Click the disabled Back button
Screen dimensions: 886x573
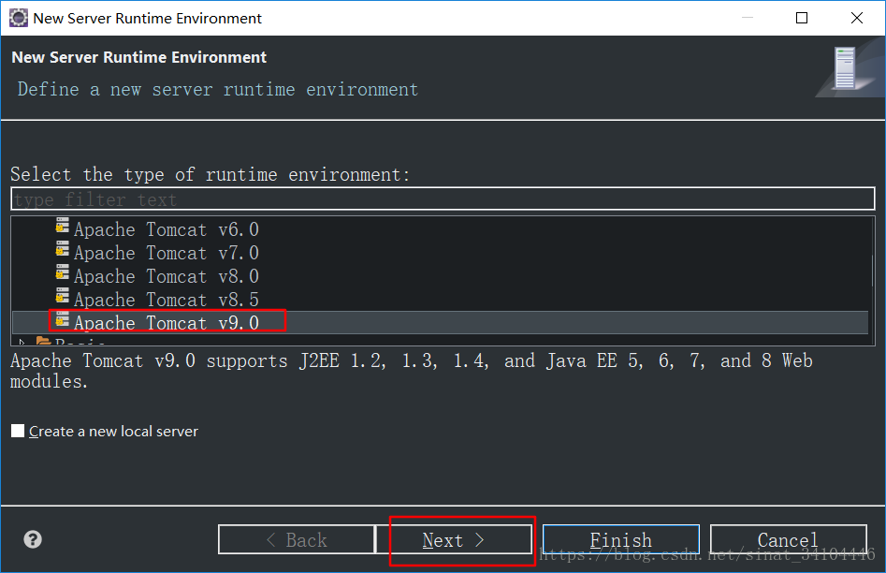[x=297, y=539]
